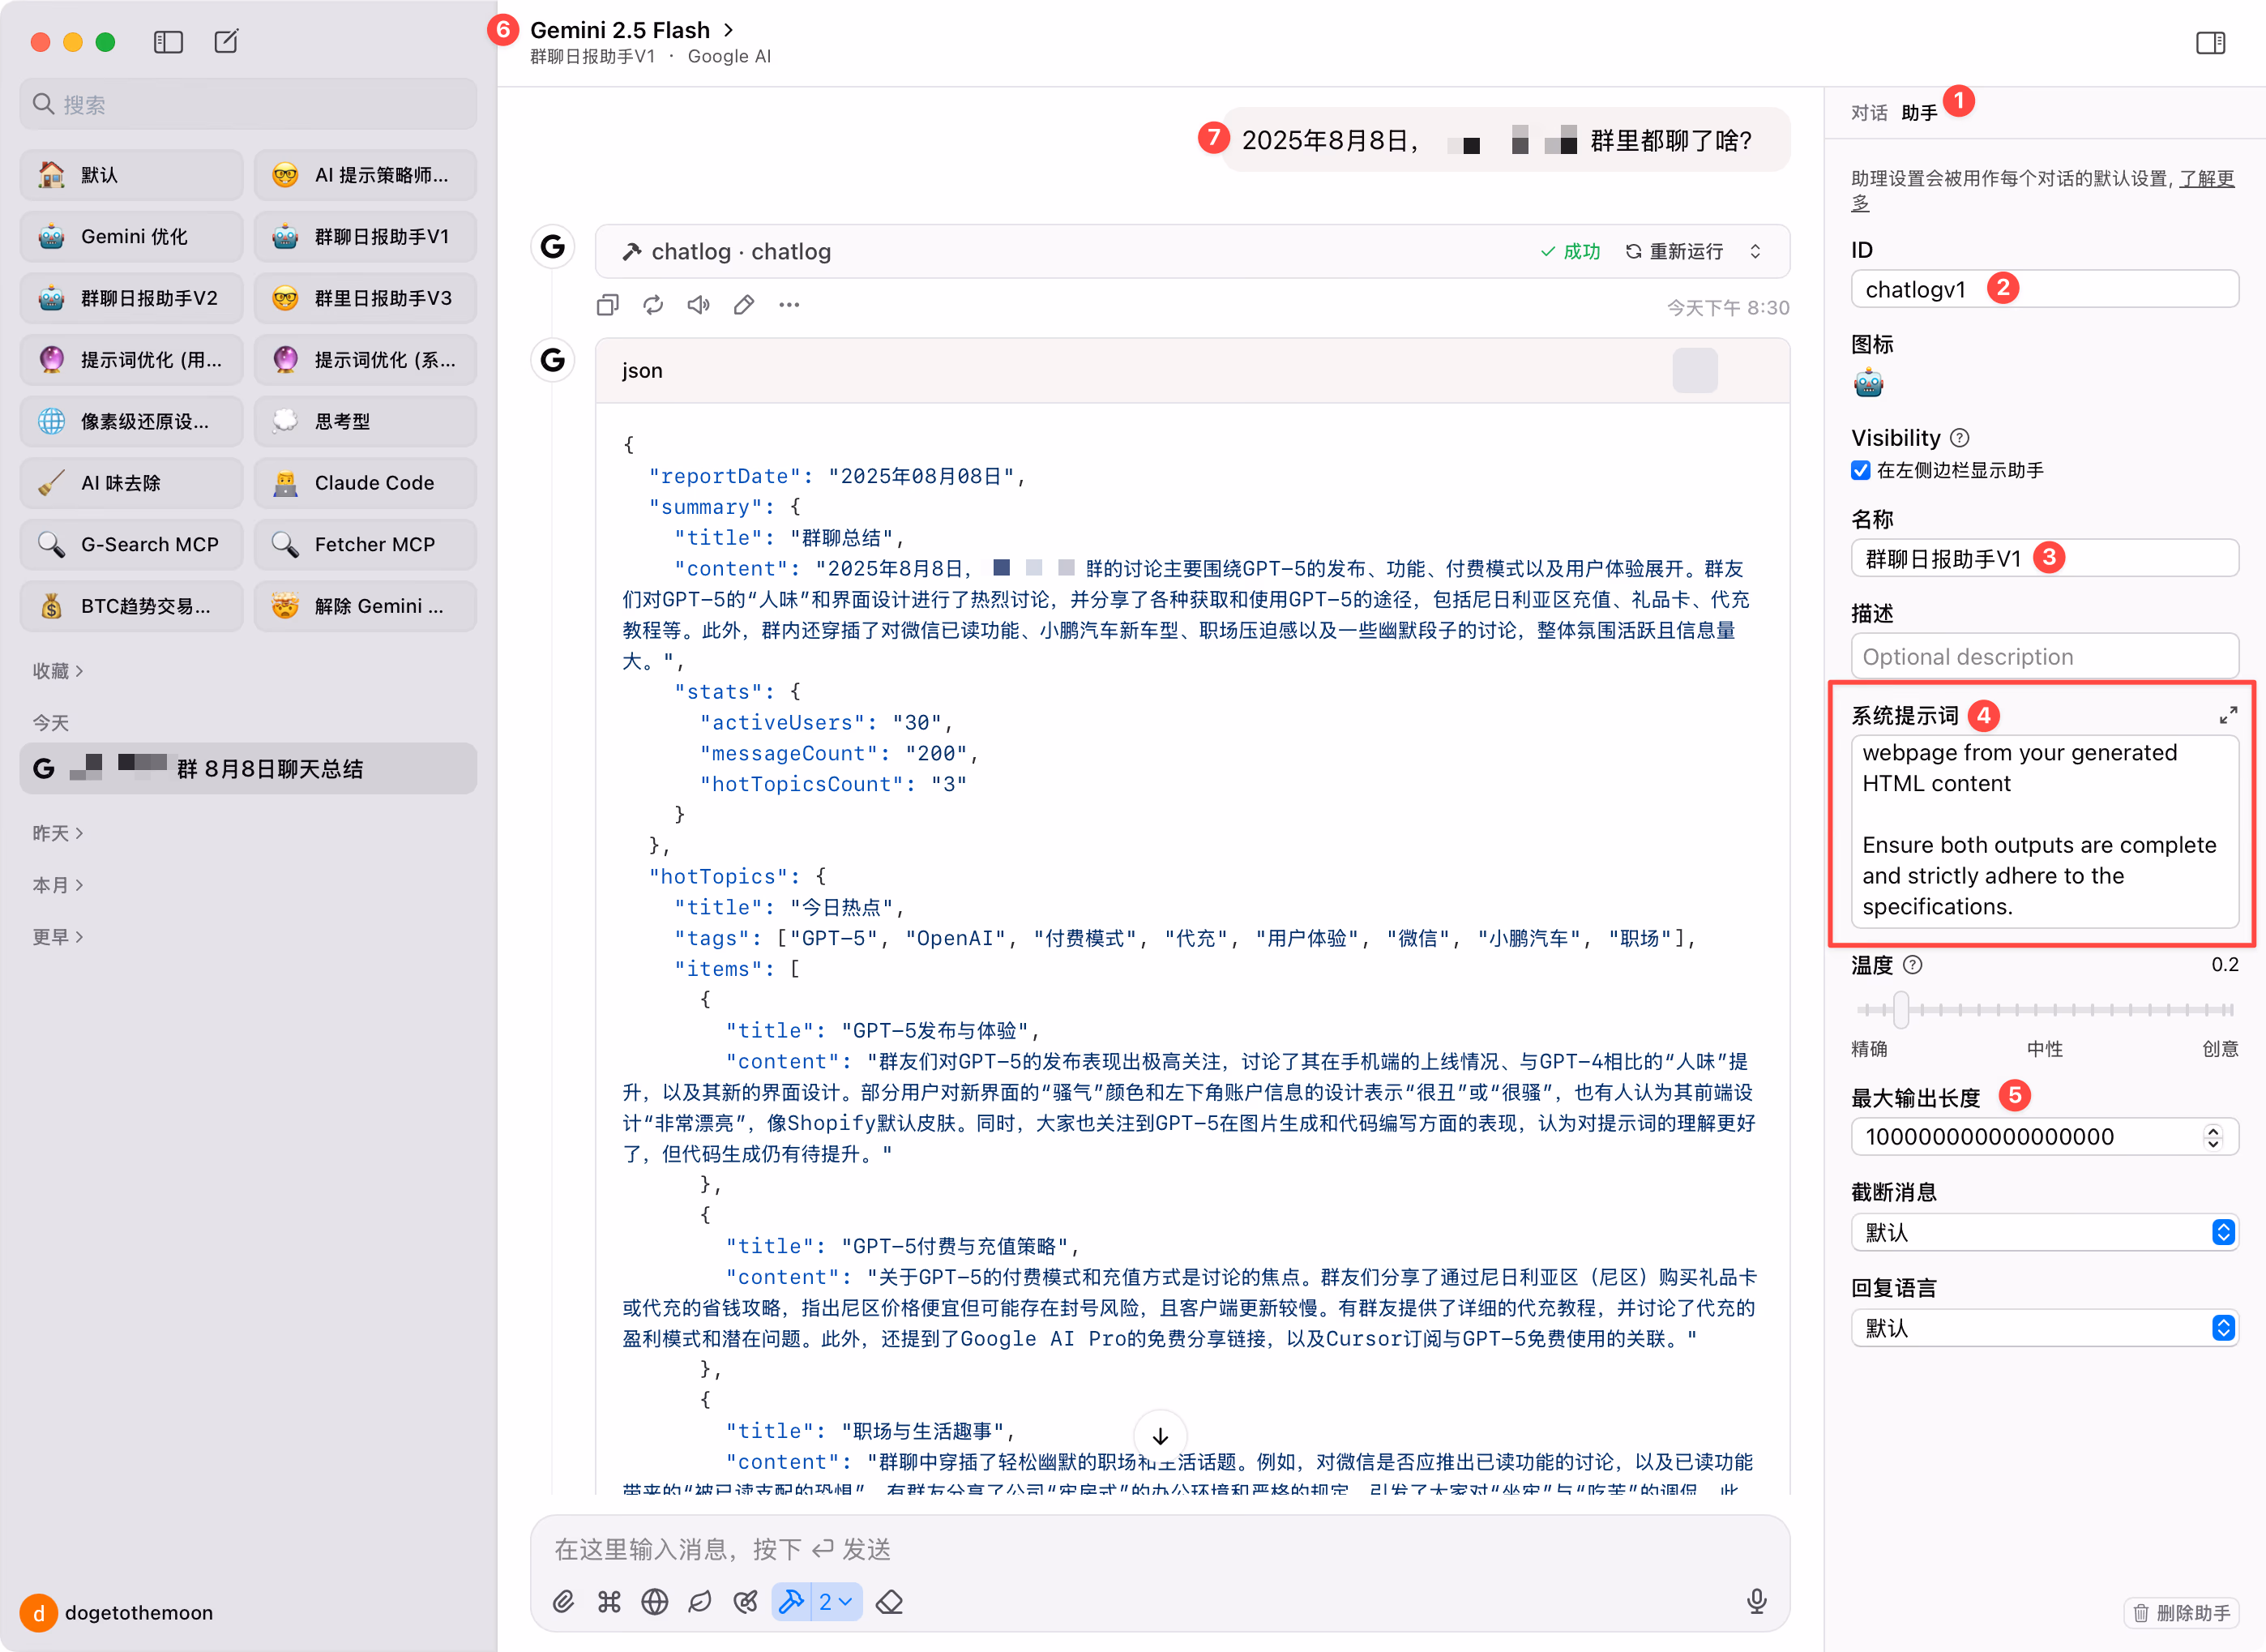Click the eraser clear context icon
This screenshot has height=1652, width=2266.
890,1602
